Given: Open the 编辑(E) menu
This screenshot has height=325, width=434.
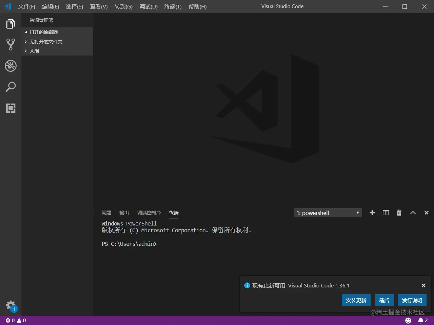Looking at the screenshot, I should [51, 6].
